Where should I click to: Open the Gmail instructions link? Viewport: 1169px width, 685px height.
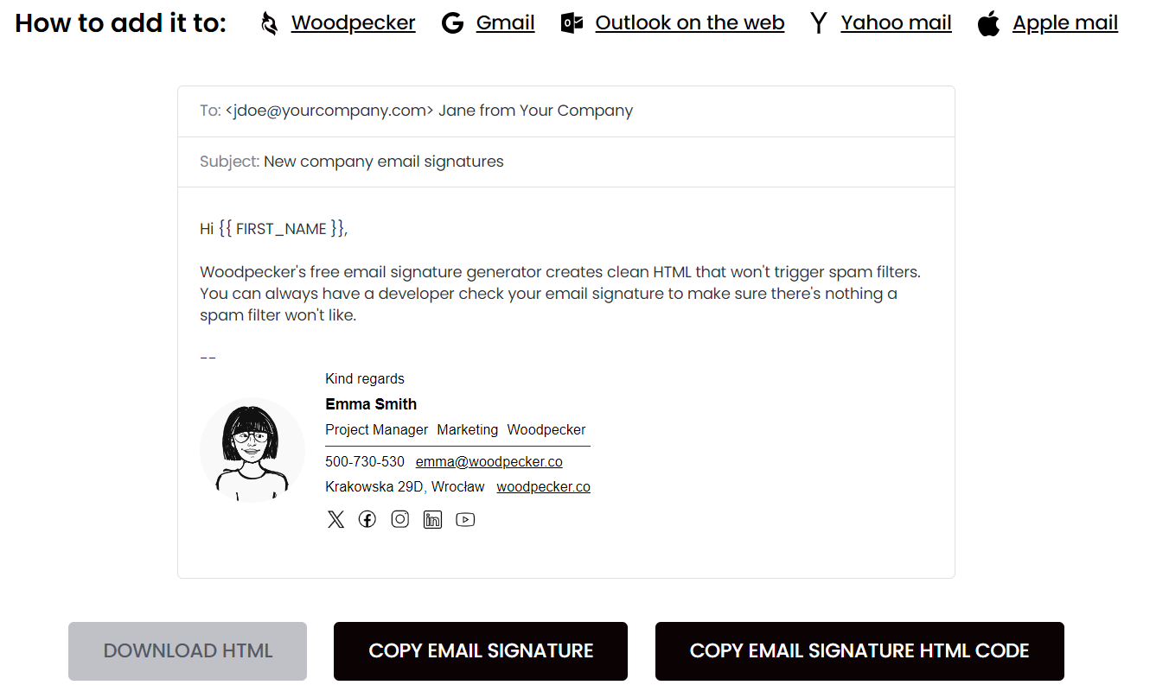[x=505, y=23]
